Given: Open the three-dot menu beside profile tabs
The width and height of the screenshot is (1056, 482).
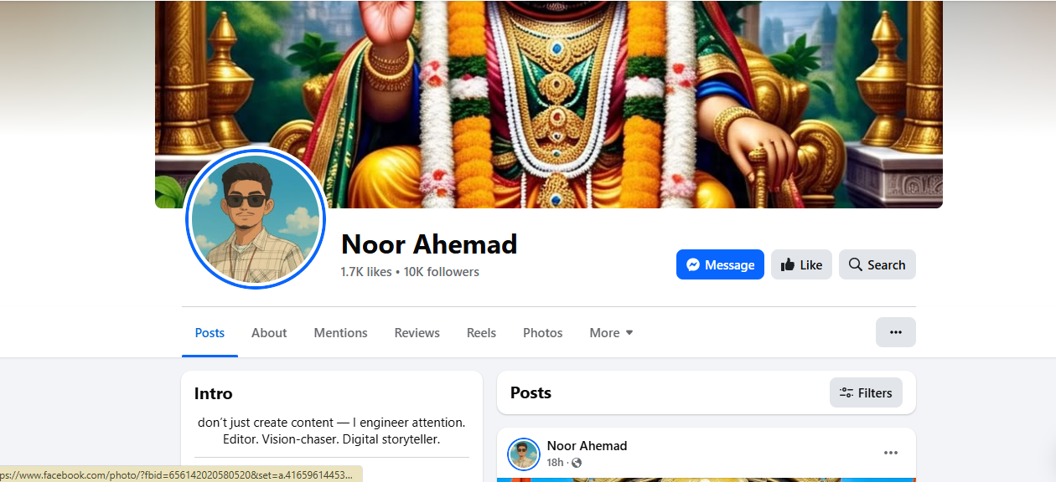Looking at the screenshot, I should (x=896, y=332).
